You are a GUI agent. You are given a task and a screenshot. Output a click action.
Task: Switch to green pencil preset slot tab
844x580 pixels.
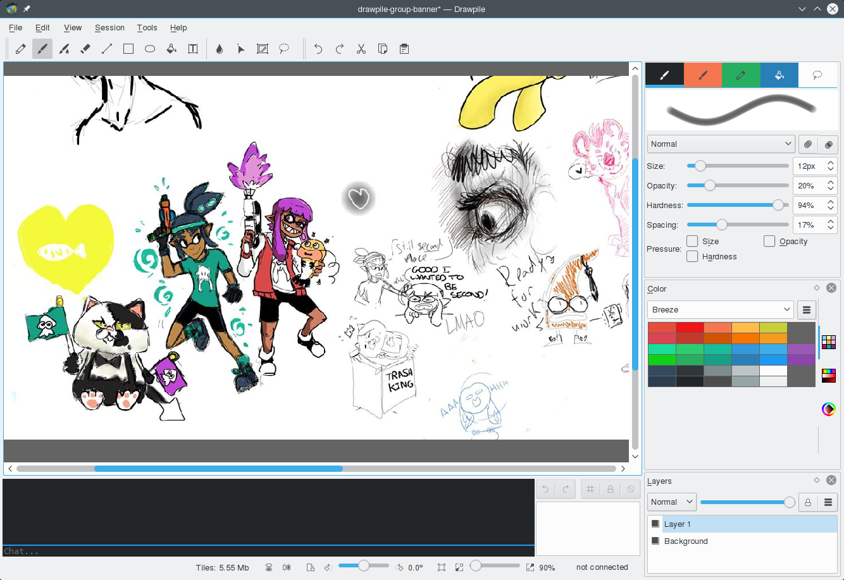741,75
